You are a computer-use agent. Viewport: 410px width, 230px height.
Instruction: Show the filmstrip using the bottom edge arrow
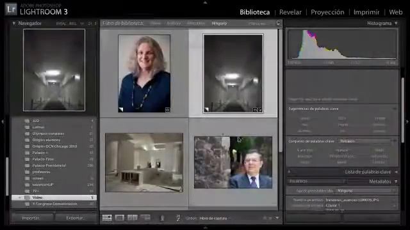pyautogui.click(x=205, y=227)
